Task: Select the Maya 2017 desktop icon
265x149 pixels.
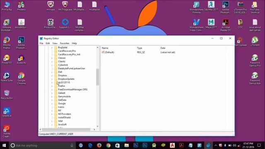Action: coord(211,24)
